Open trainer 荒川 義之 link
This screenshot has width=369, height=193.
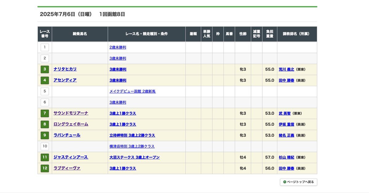click(287, 69)
